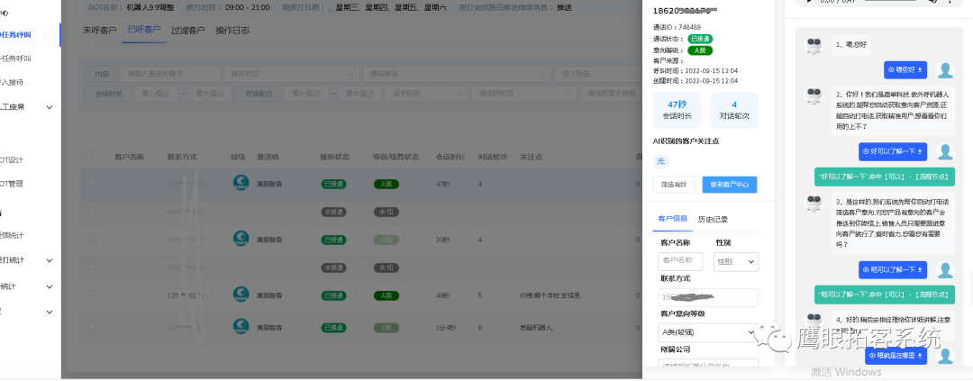Image resolution: width=973 pixels, height=381 pixels.
Task: Click A类 badge in the 49秒 row
Action: coord(386,295)
